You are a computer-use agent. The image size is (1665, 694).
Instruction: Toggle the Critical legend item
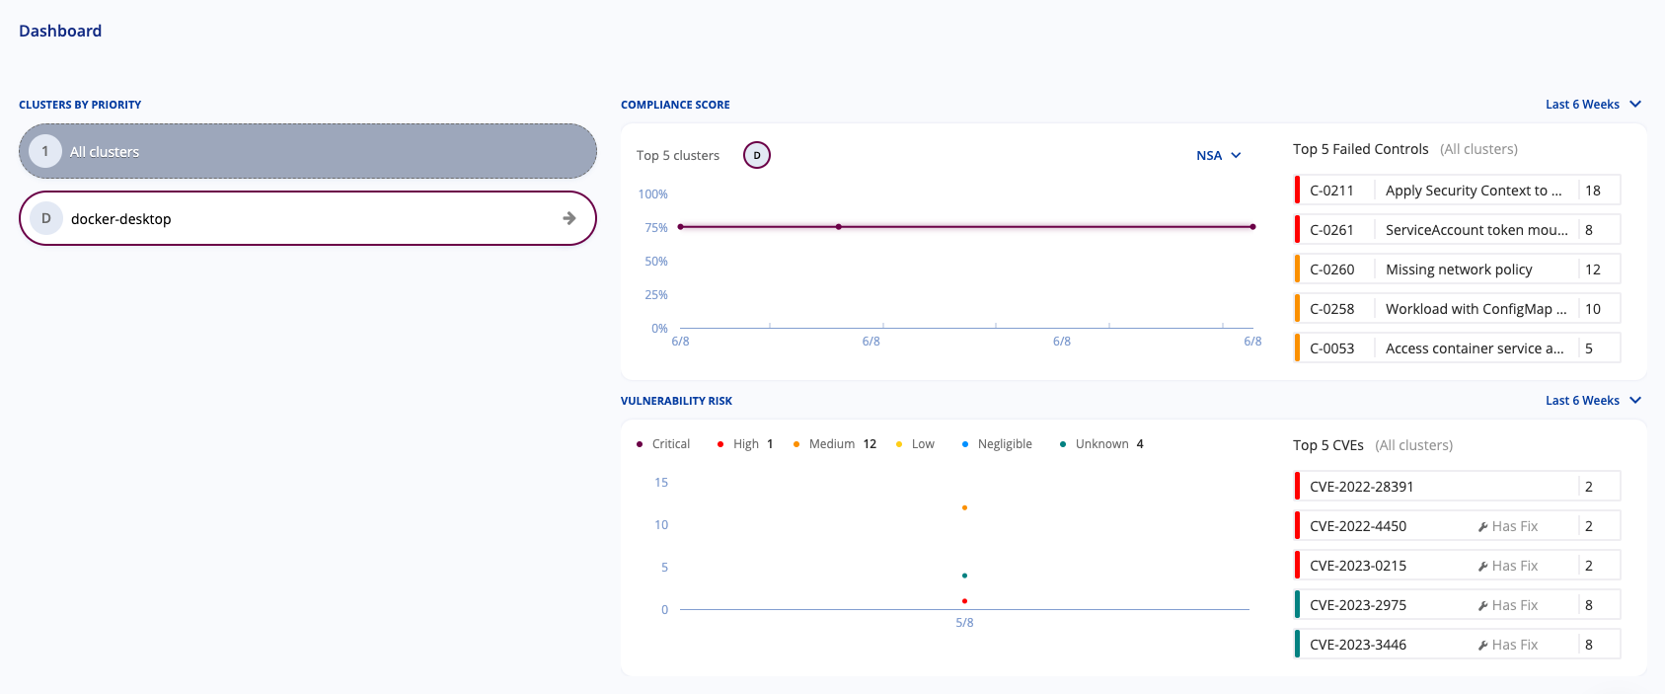click(x=663, y=444)
